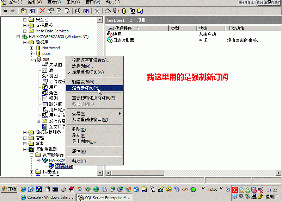This screenshot has height=202, width=282.
Task: Click the Back arrow toolbar icon
Action: pyautogui.click(x=5, y=11)
